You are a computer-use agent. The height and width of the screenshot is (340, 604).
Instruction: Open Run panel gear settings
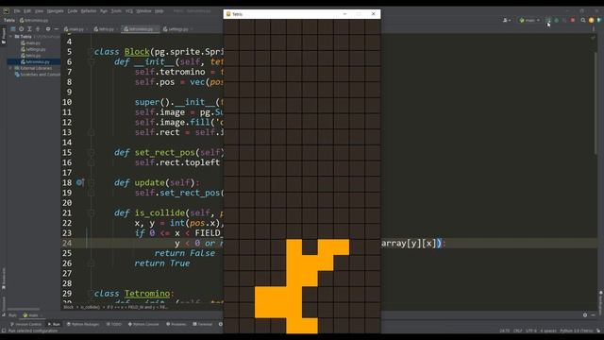click(x=585, y=314)
